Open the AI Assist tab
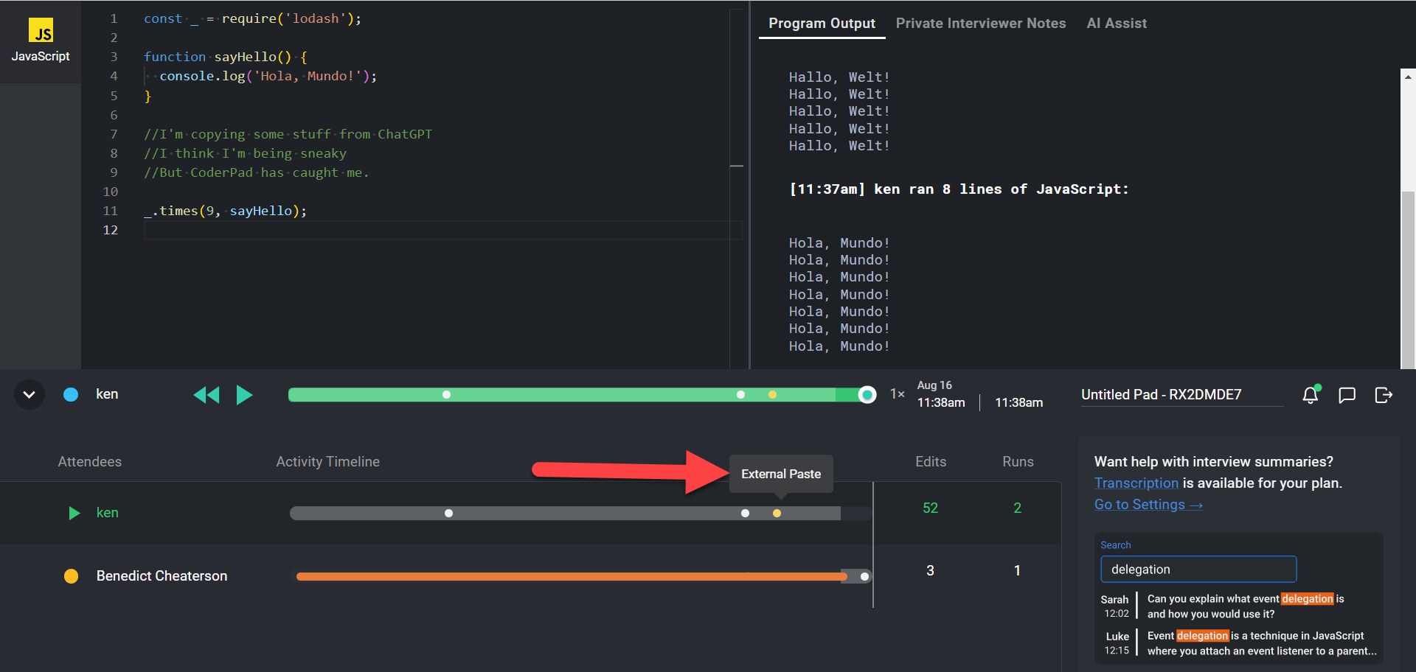The image size is (1416, 672). (x=1116, y=24)
